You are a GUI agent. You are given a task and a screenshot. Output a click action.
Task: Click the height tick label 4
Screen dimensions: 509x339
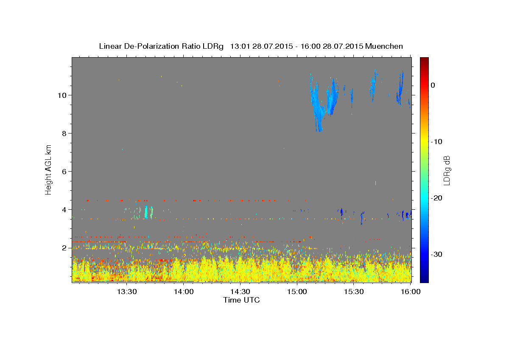pyautogui.click(x=65, y=209)
